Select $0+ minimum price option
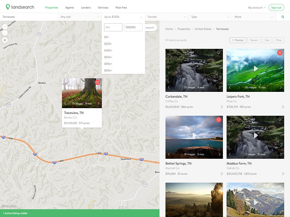 pyautogui.click(x=107, y=37)
